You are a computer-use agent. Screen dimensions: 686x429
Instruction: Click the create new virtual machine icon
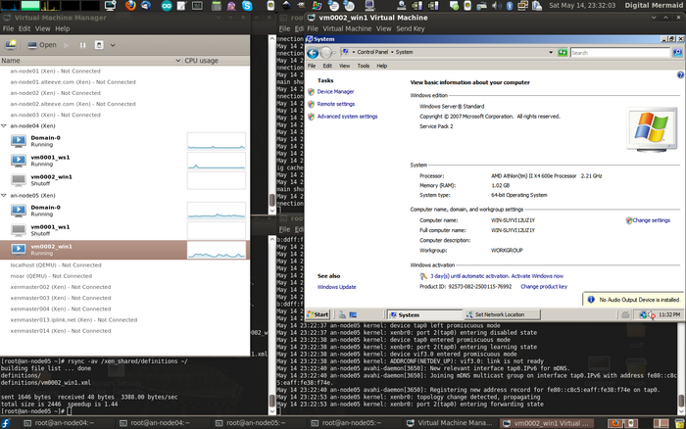pos(11,45)
